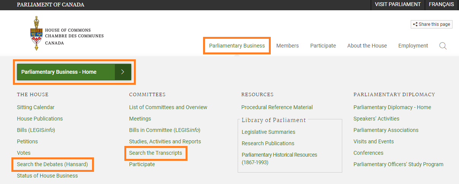The image size is (459, 184).
Task: Click Share this page button
Action: (432, 24)
